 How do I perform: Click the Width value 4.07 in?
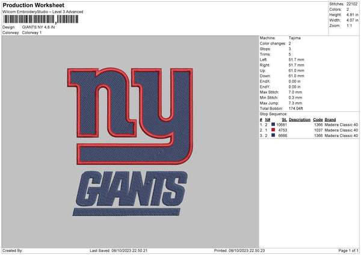pyautogui.click(x=352, y=20)
